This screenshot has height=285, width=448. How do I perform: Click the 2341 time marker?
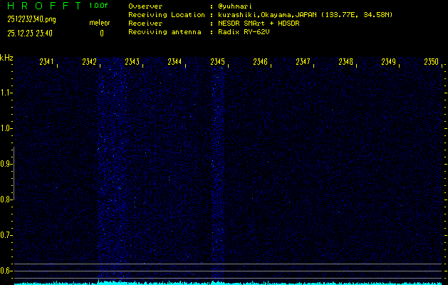pos(46,62)
